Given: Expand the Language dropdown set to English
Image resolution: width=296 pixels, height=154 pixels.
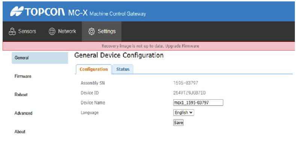Looking at the screenshot, I should 184,112.
